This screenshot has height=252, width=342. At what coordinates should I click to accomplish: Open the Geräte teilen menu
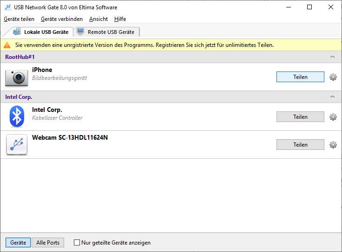point(19,19)
